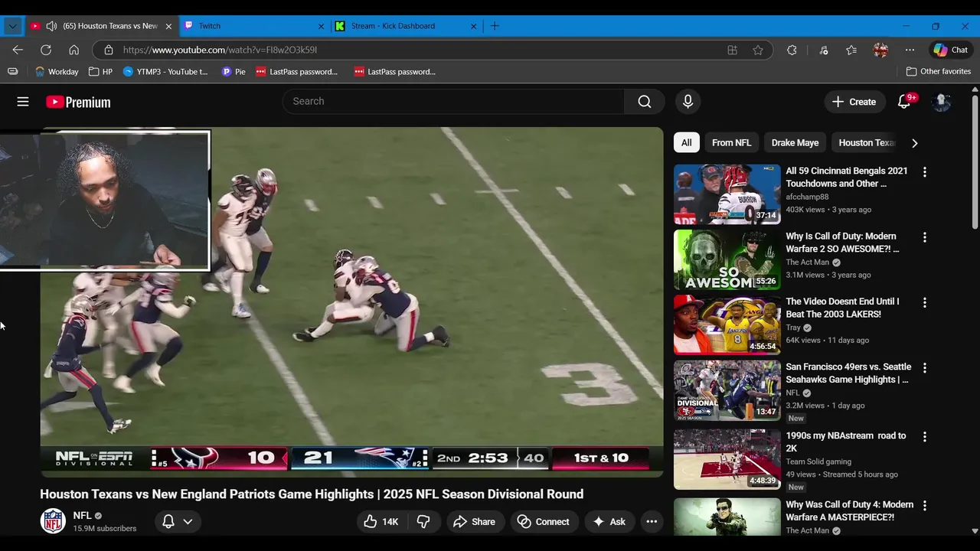The height and width of the screenshot is (551, 980).
Task: Open HP bookmarks folder
Action: tap(100, 71)
